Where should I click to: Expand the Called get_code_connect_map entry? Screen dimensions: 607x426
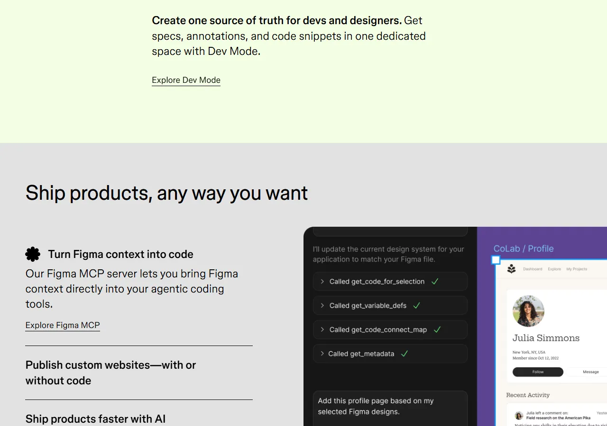[322, 329]
